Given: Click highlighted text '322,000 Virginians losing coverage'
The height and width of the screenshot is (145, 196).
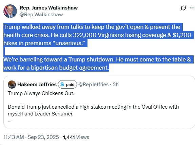Looking at the screenshot, I should point(119,35).
